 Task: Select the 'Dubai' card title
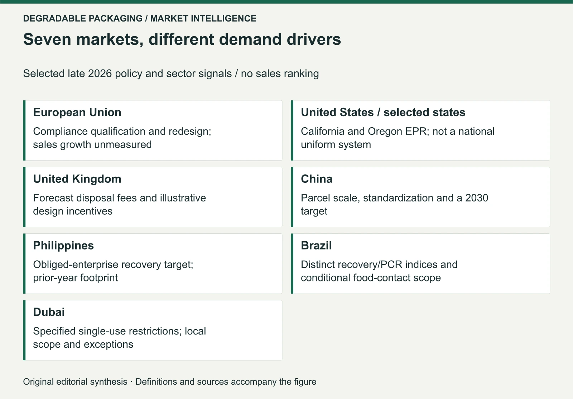tap(49, 312)
